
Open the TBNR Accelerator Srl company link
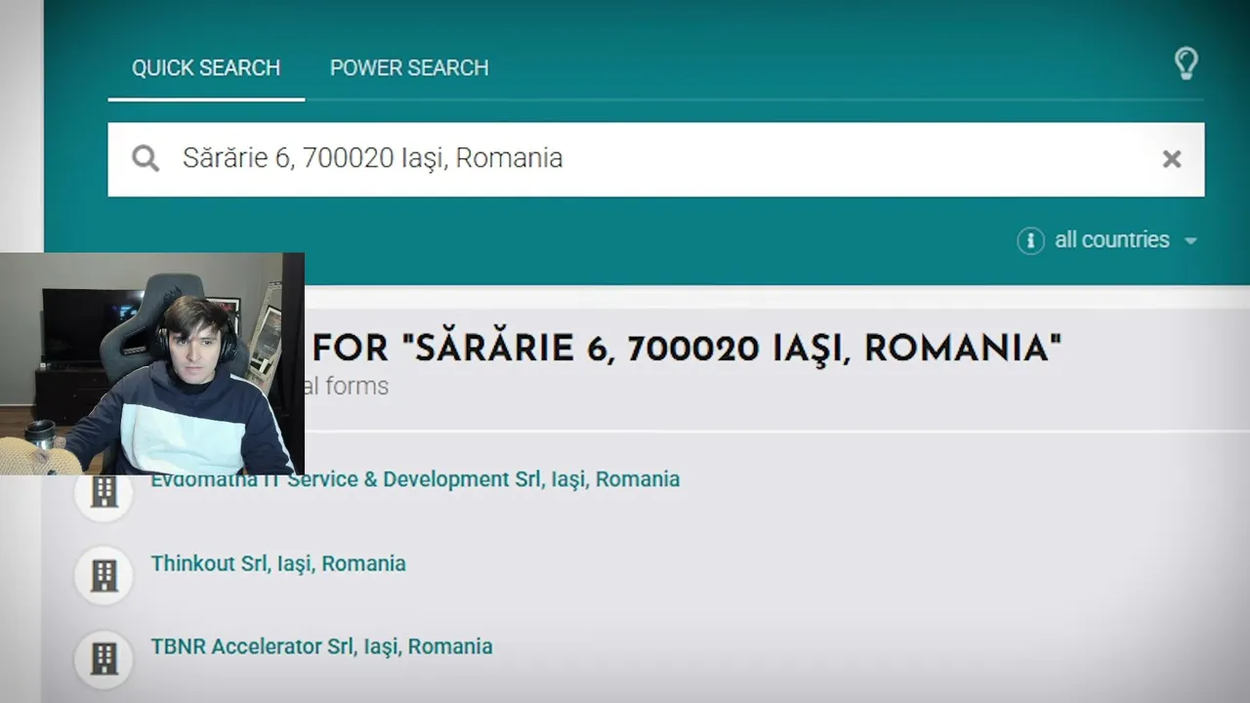(x=321, y=647)
